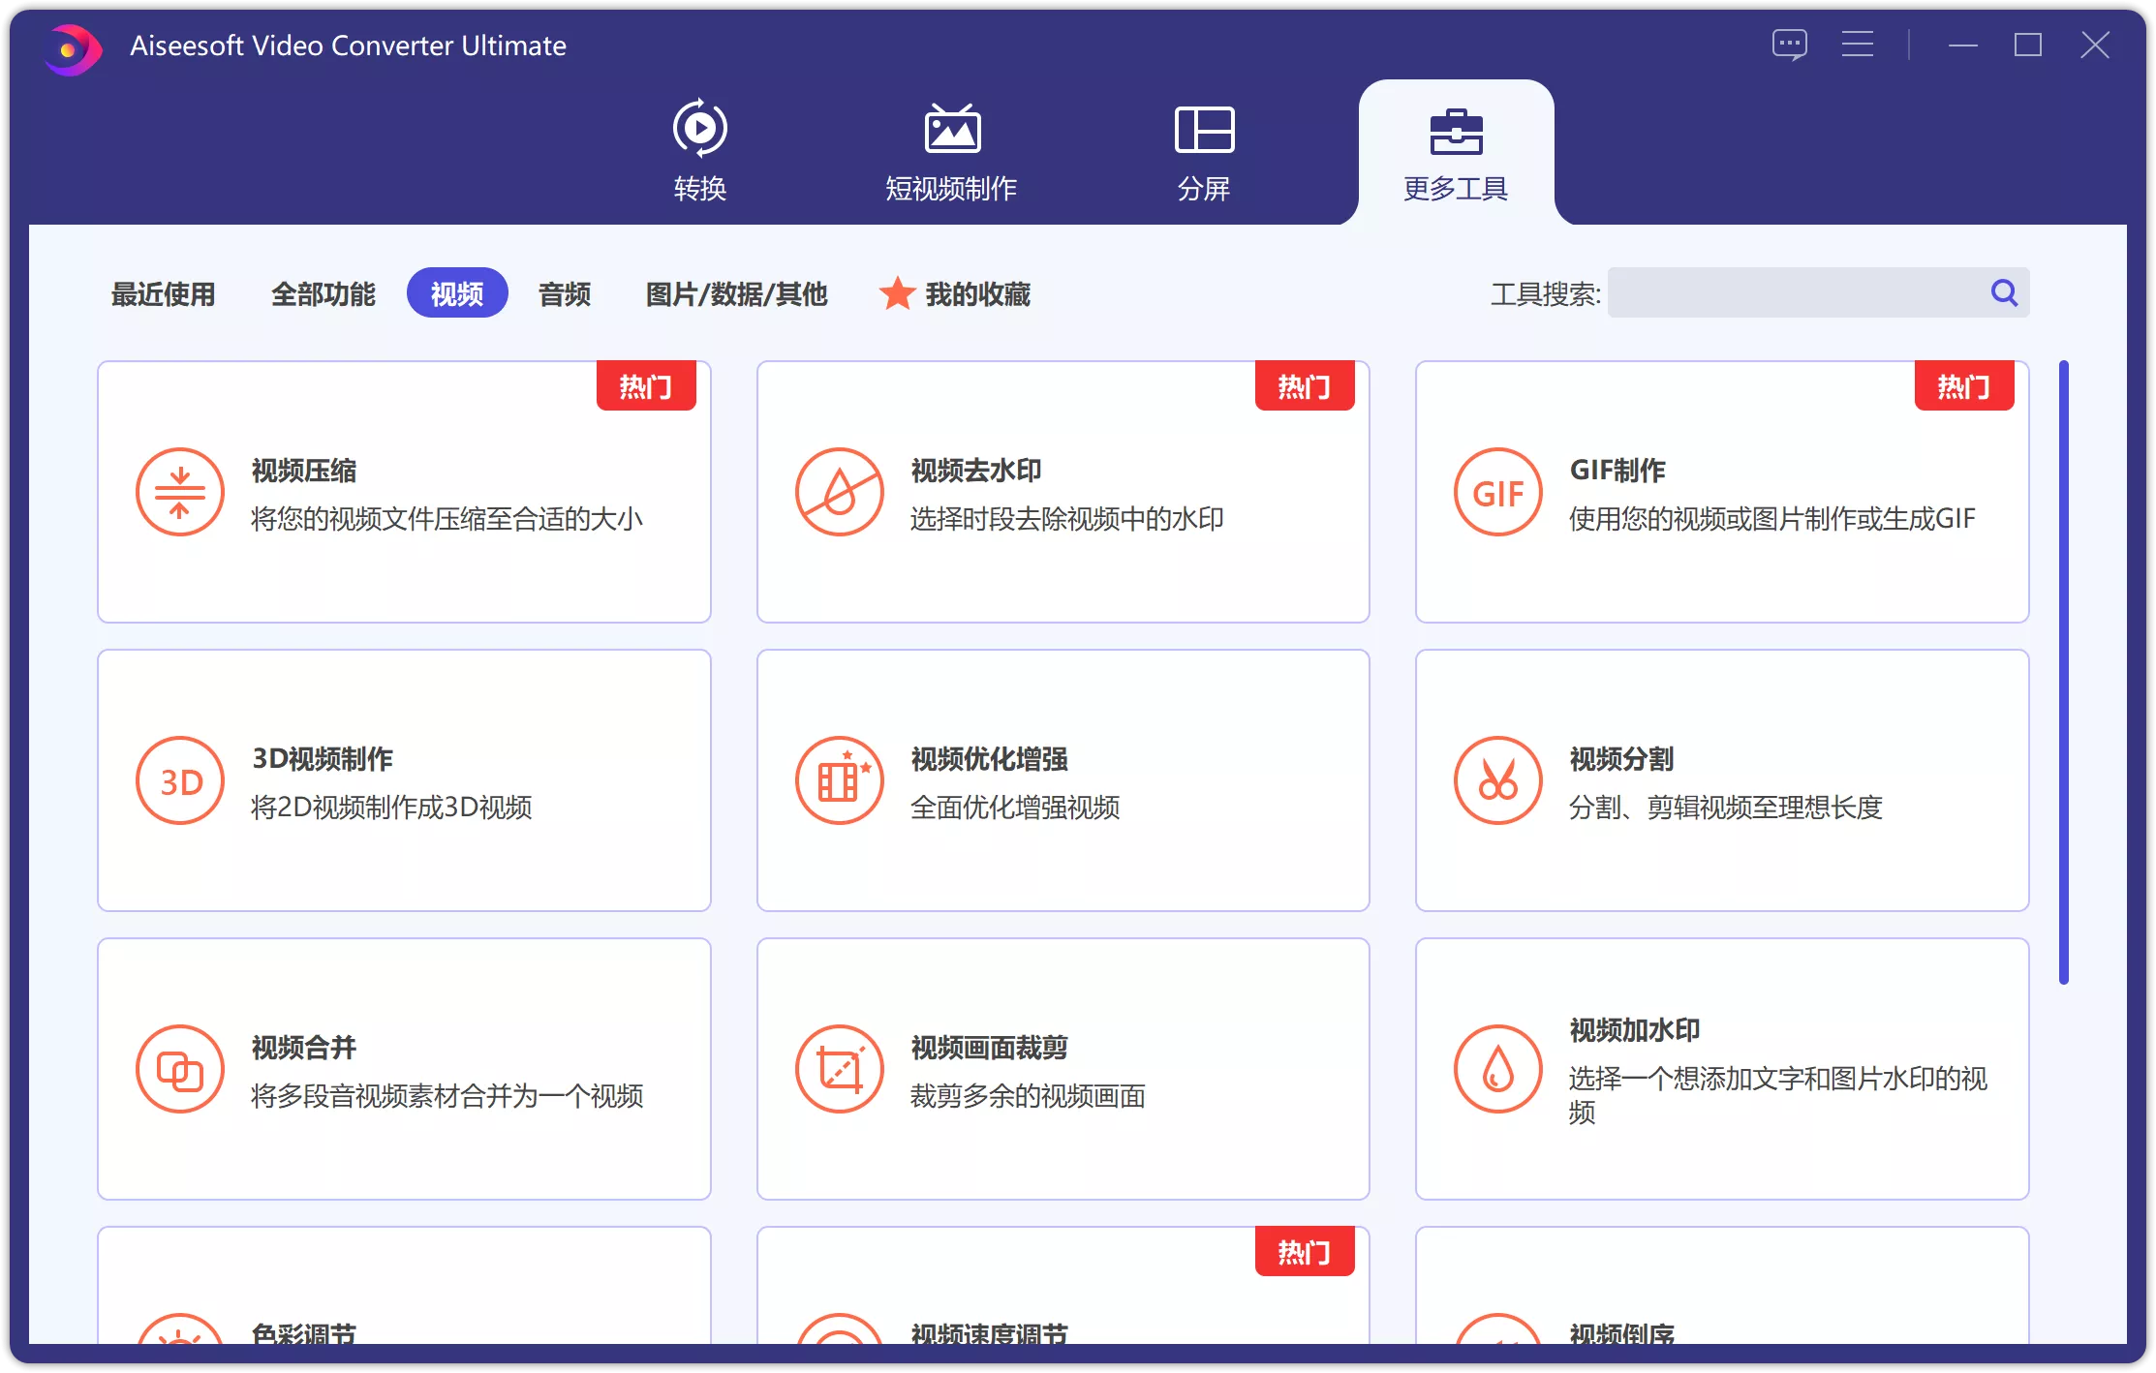Click the 热门 badge on 视频去水印
2156x1373 pixels.
(1305, 386)
